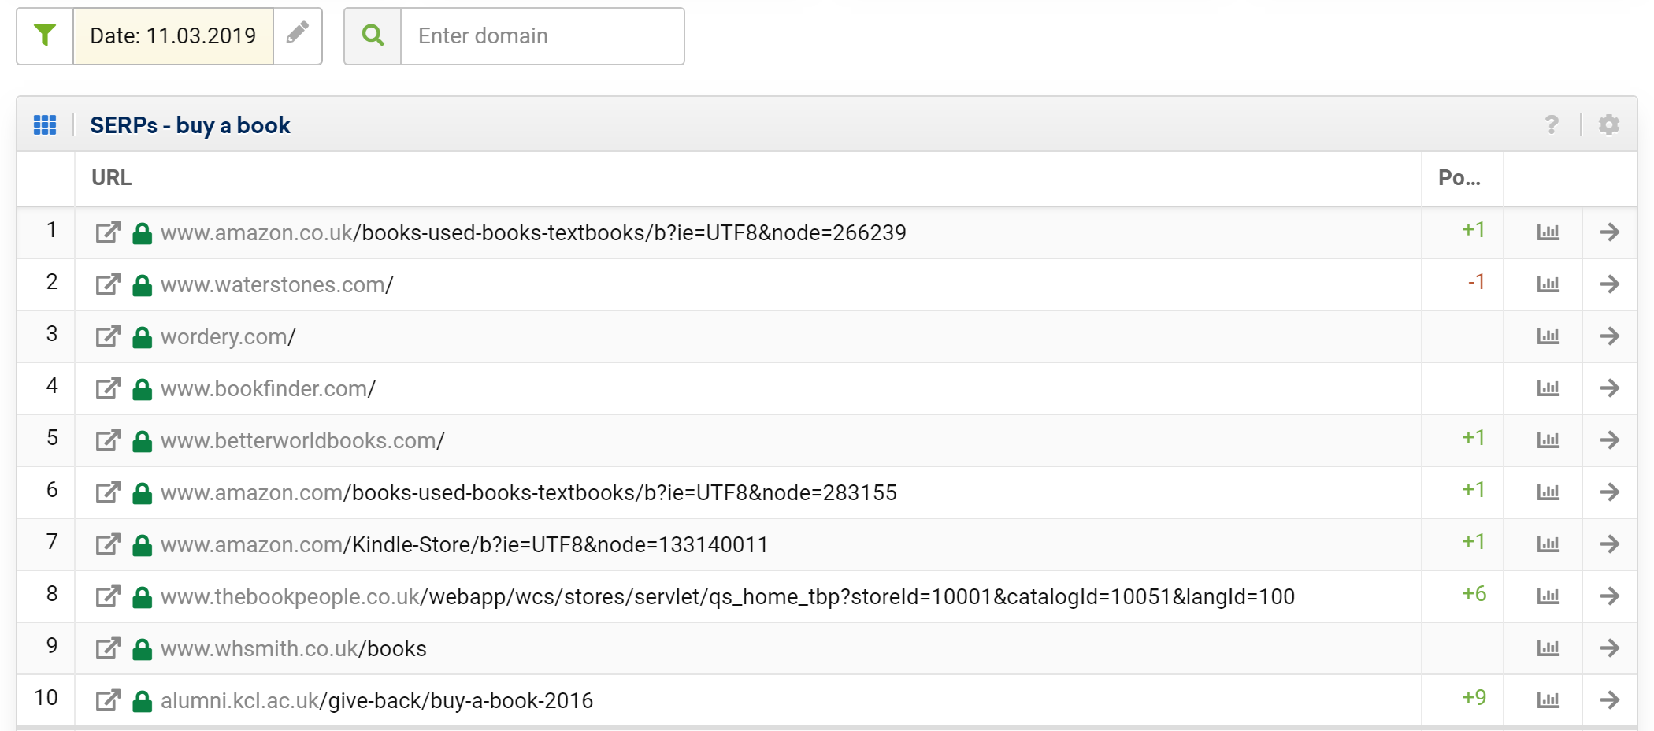Open external link icon for bookfinder.com row
Viewport: 1654px width, 731px height.
coord(108,388)
